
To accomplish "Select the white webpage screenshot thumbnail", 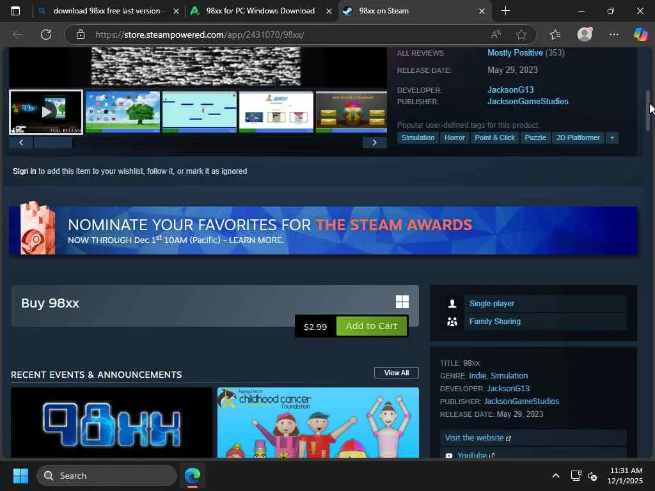I will pyautogui.click(x=276, y=112).
